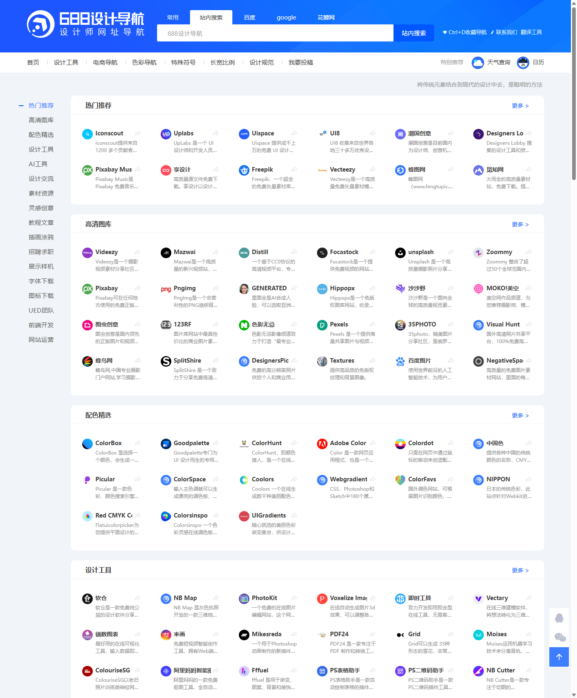The height and width of the screenshot is (698, 577).
Task: Click the 688 design navigation logo
Action: coord(85,24)
